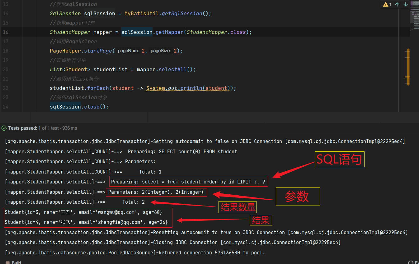Click the 'Setting autocommit to false' console line
Image resolution: width=419 pixels, height=264 pixels.
(205, 141)
